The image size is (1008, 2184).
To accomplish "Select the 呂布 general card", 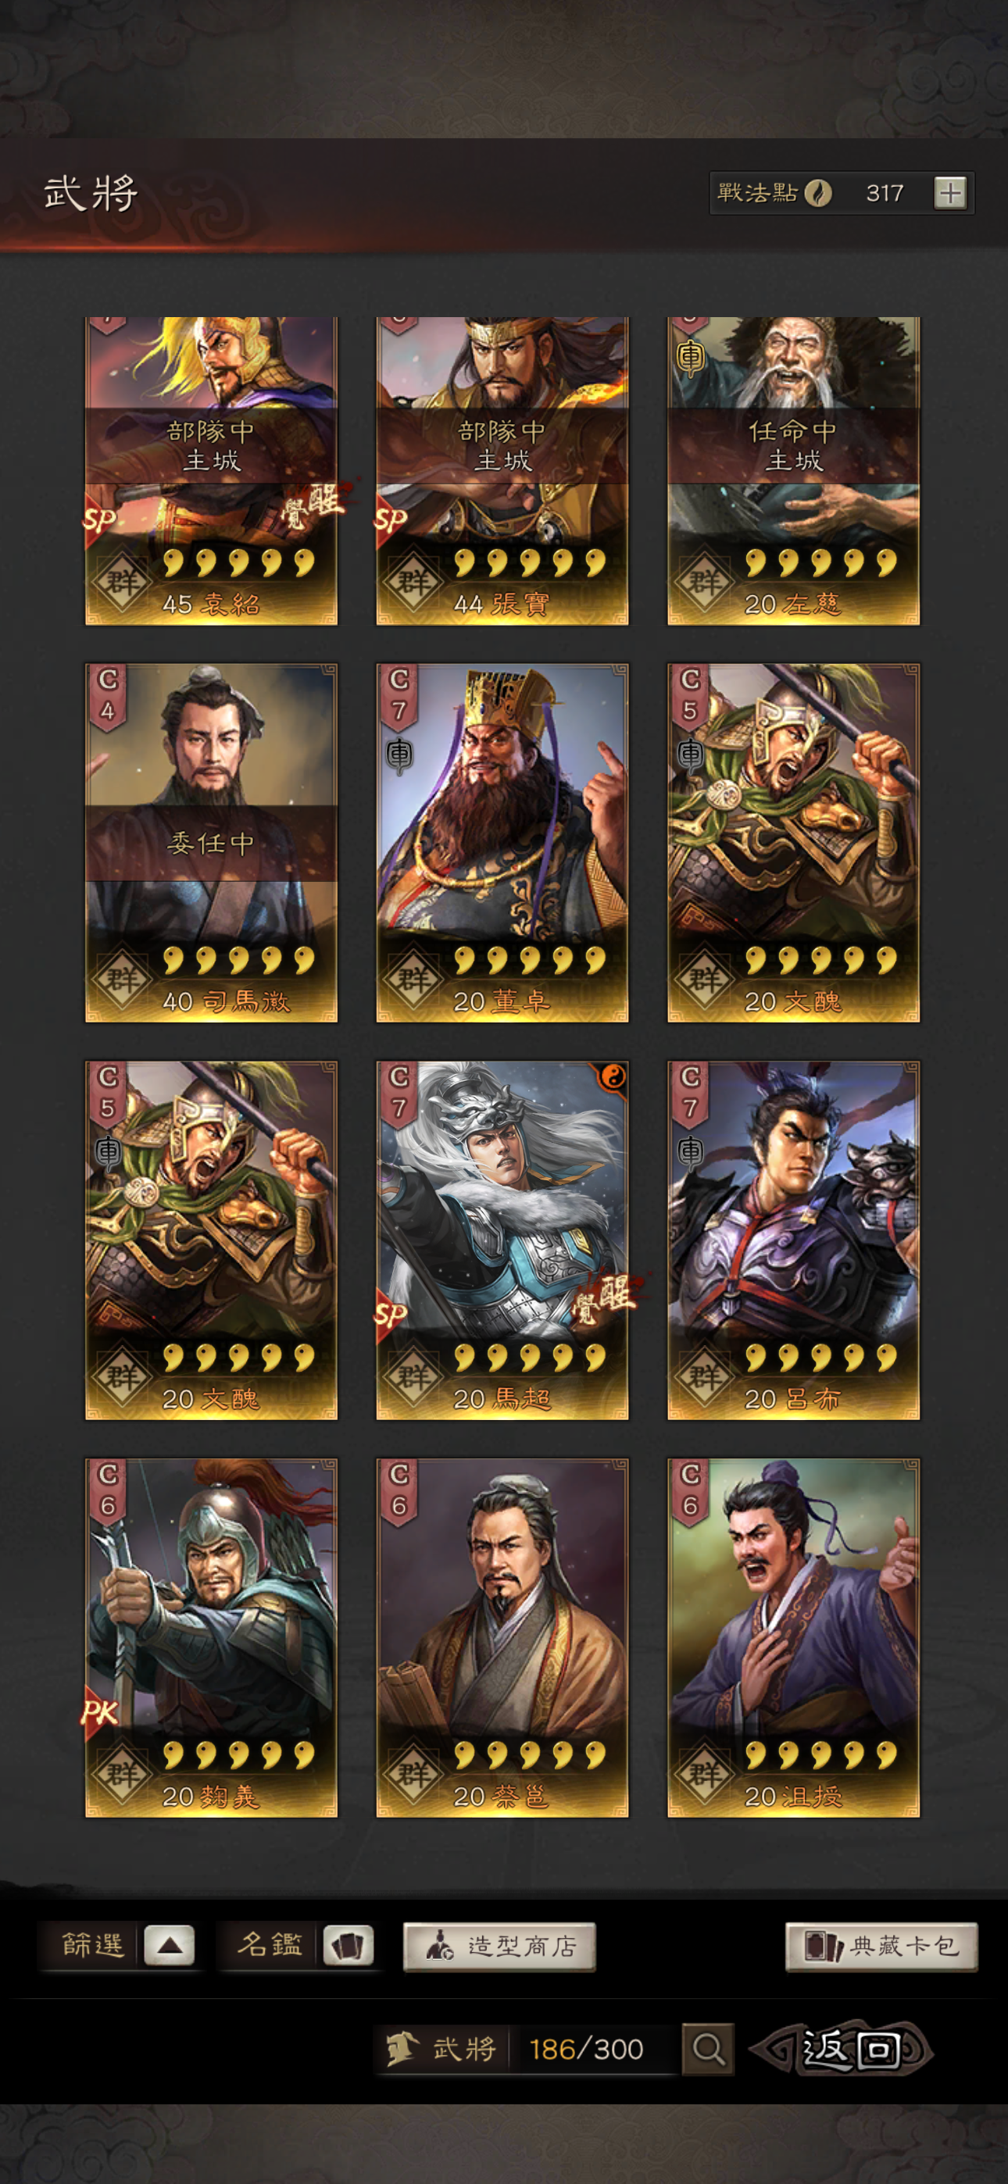I will point(793,1240).
